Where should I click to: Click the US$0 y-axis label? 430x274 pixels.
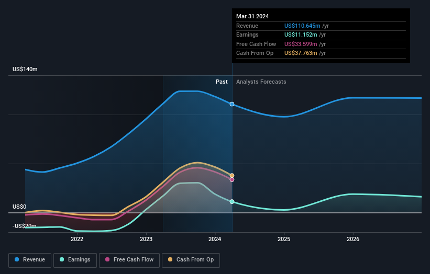pos(19,207)
